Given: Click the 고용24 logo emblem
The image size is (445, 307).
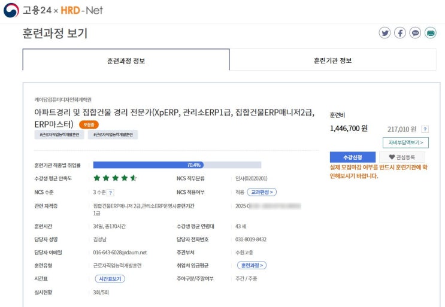Looking at the screenshot, I should [11, 10].
